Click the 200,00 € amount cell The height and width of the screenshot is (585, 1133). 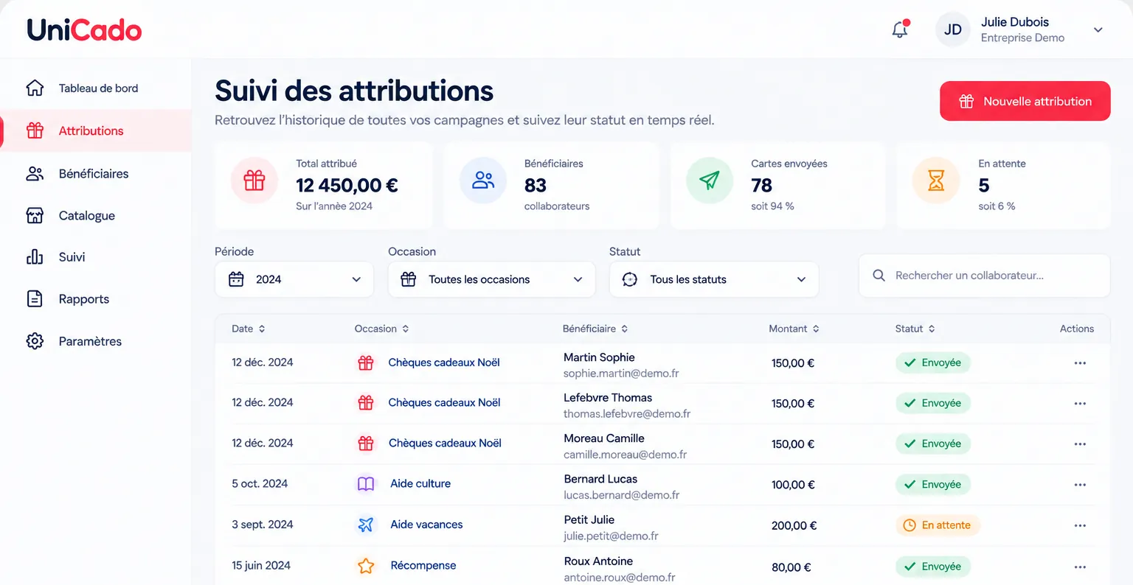coord(794,525)
